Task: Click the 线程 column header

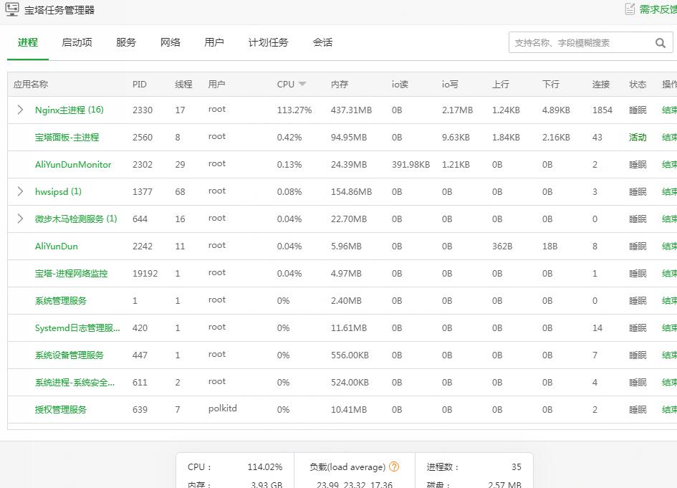Action: pyautogui.click(x=183, y=85)
